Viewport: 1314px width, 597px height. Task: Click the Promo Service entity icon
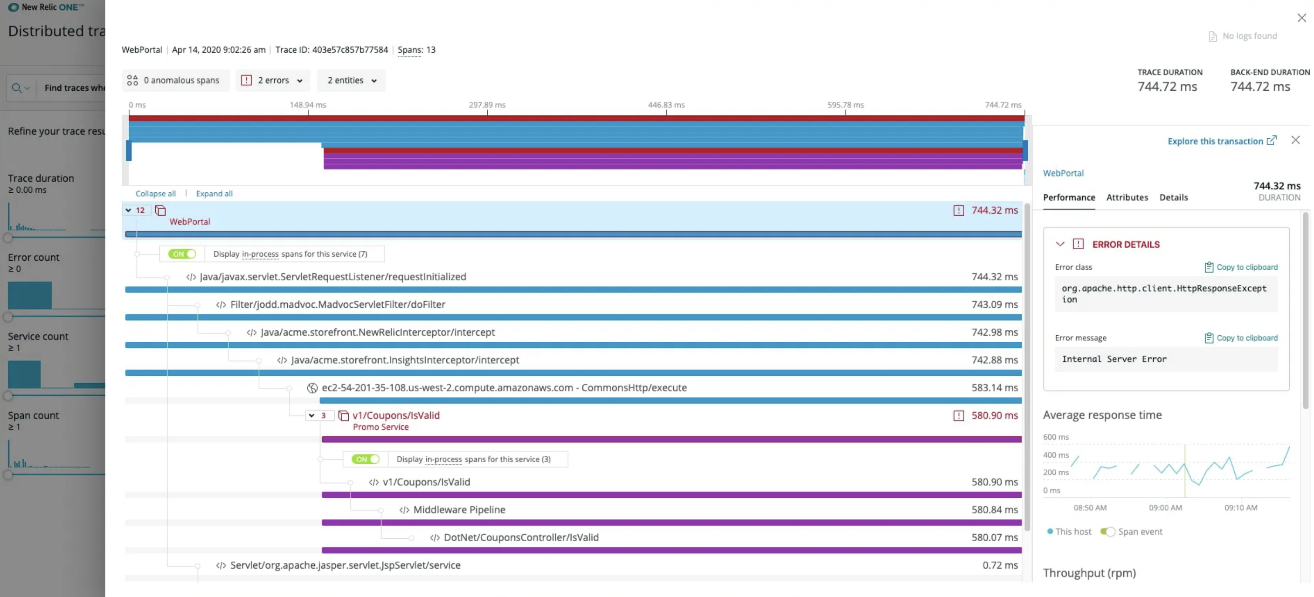(x=344, y=416)
